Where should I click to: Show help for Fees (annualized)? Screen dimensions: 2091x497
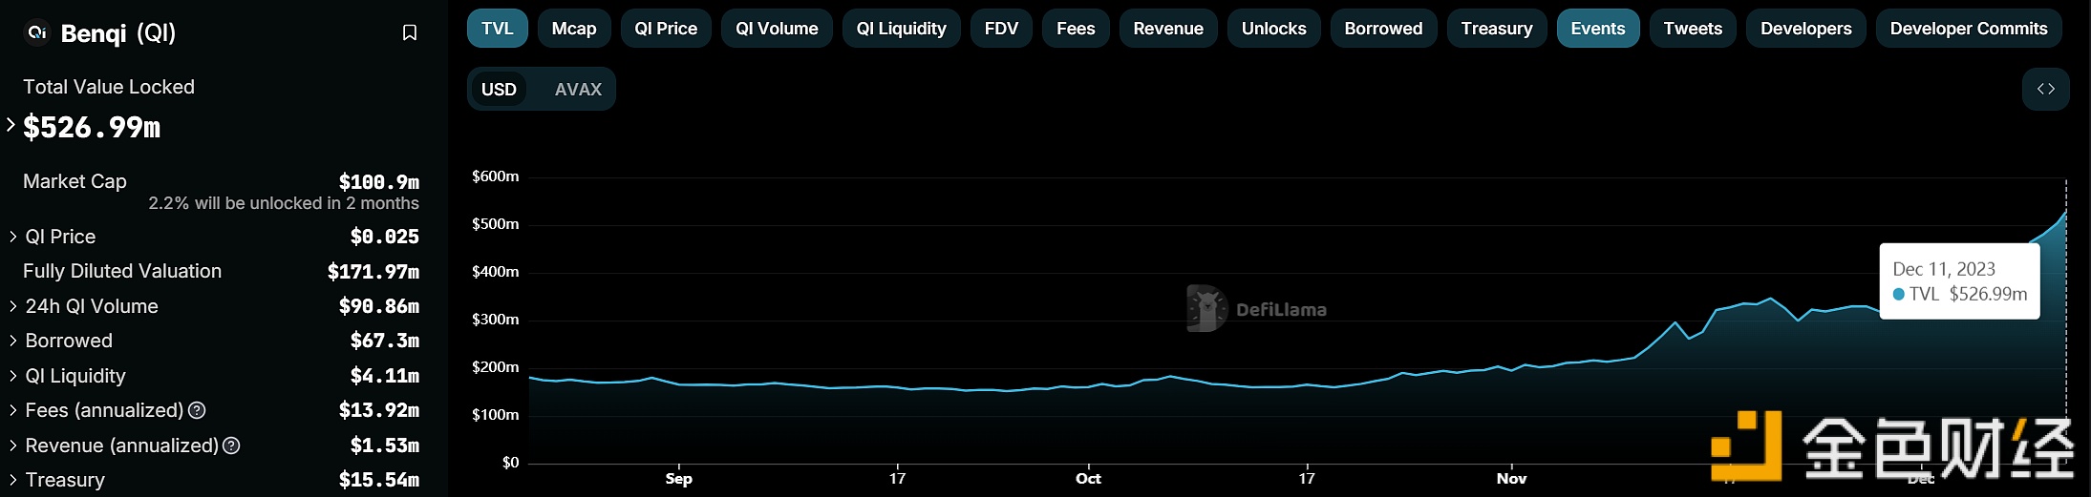click(x=197, y=410)
